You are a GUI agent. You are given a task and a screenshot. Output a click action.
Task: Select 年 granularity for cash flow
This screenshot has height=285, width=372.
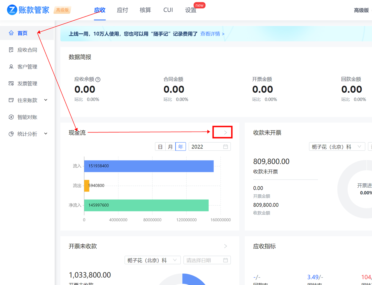point(180,147)
